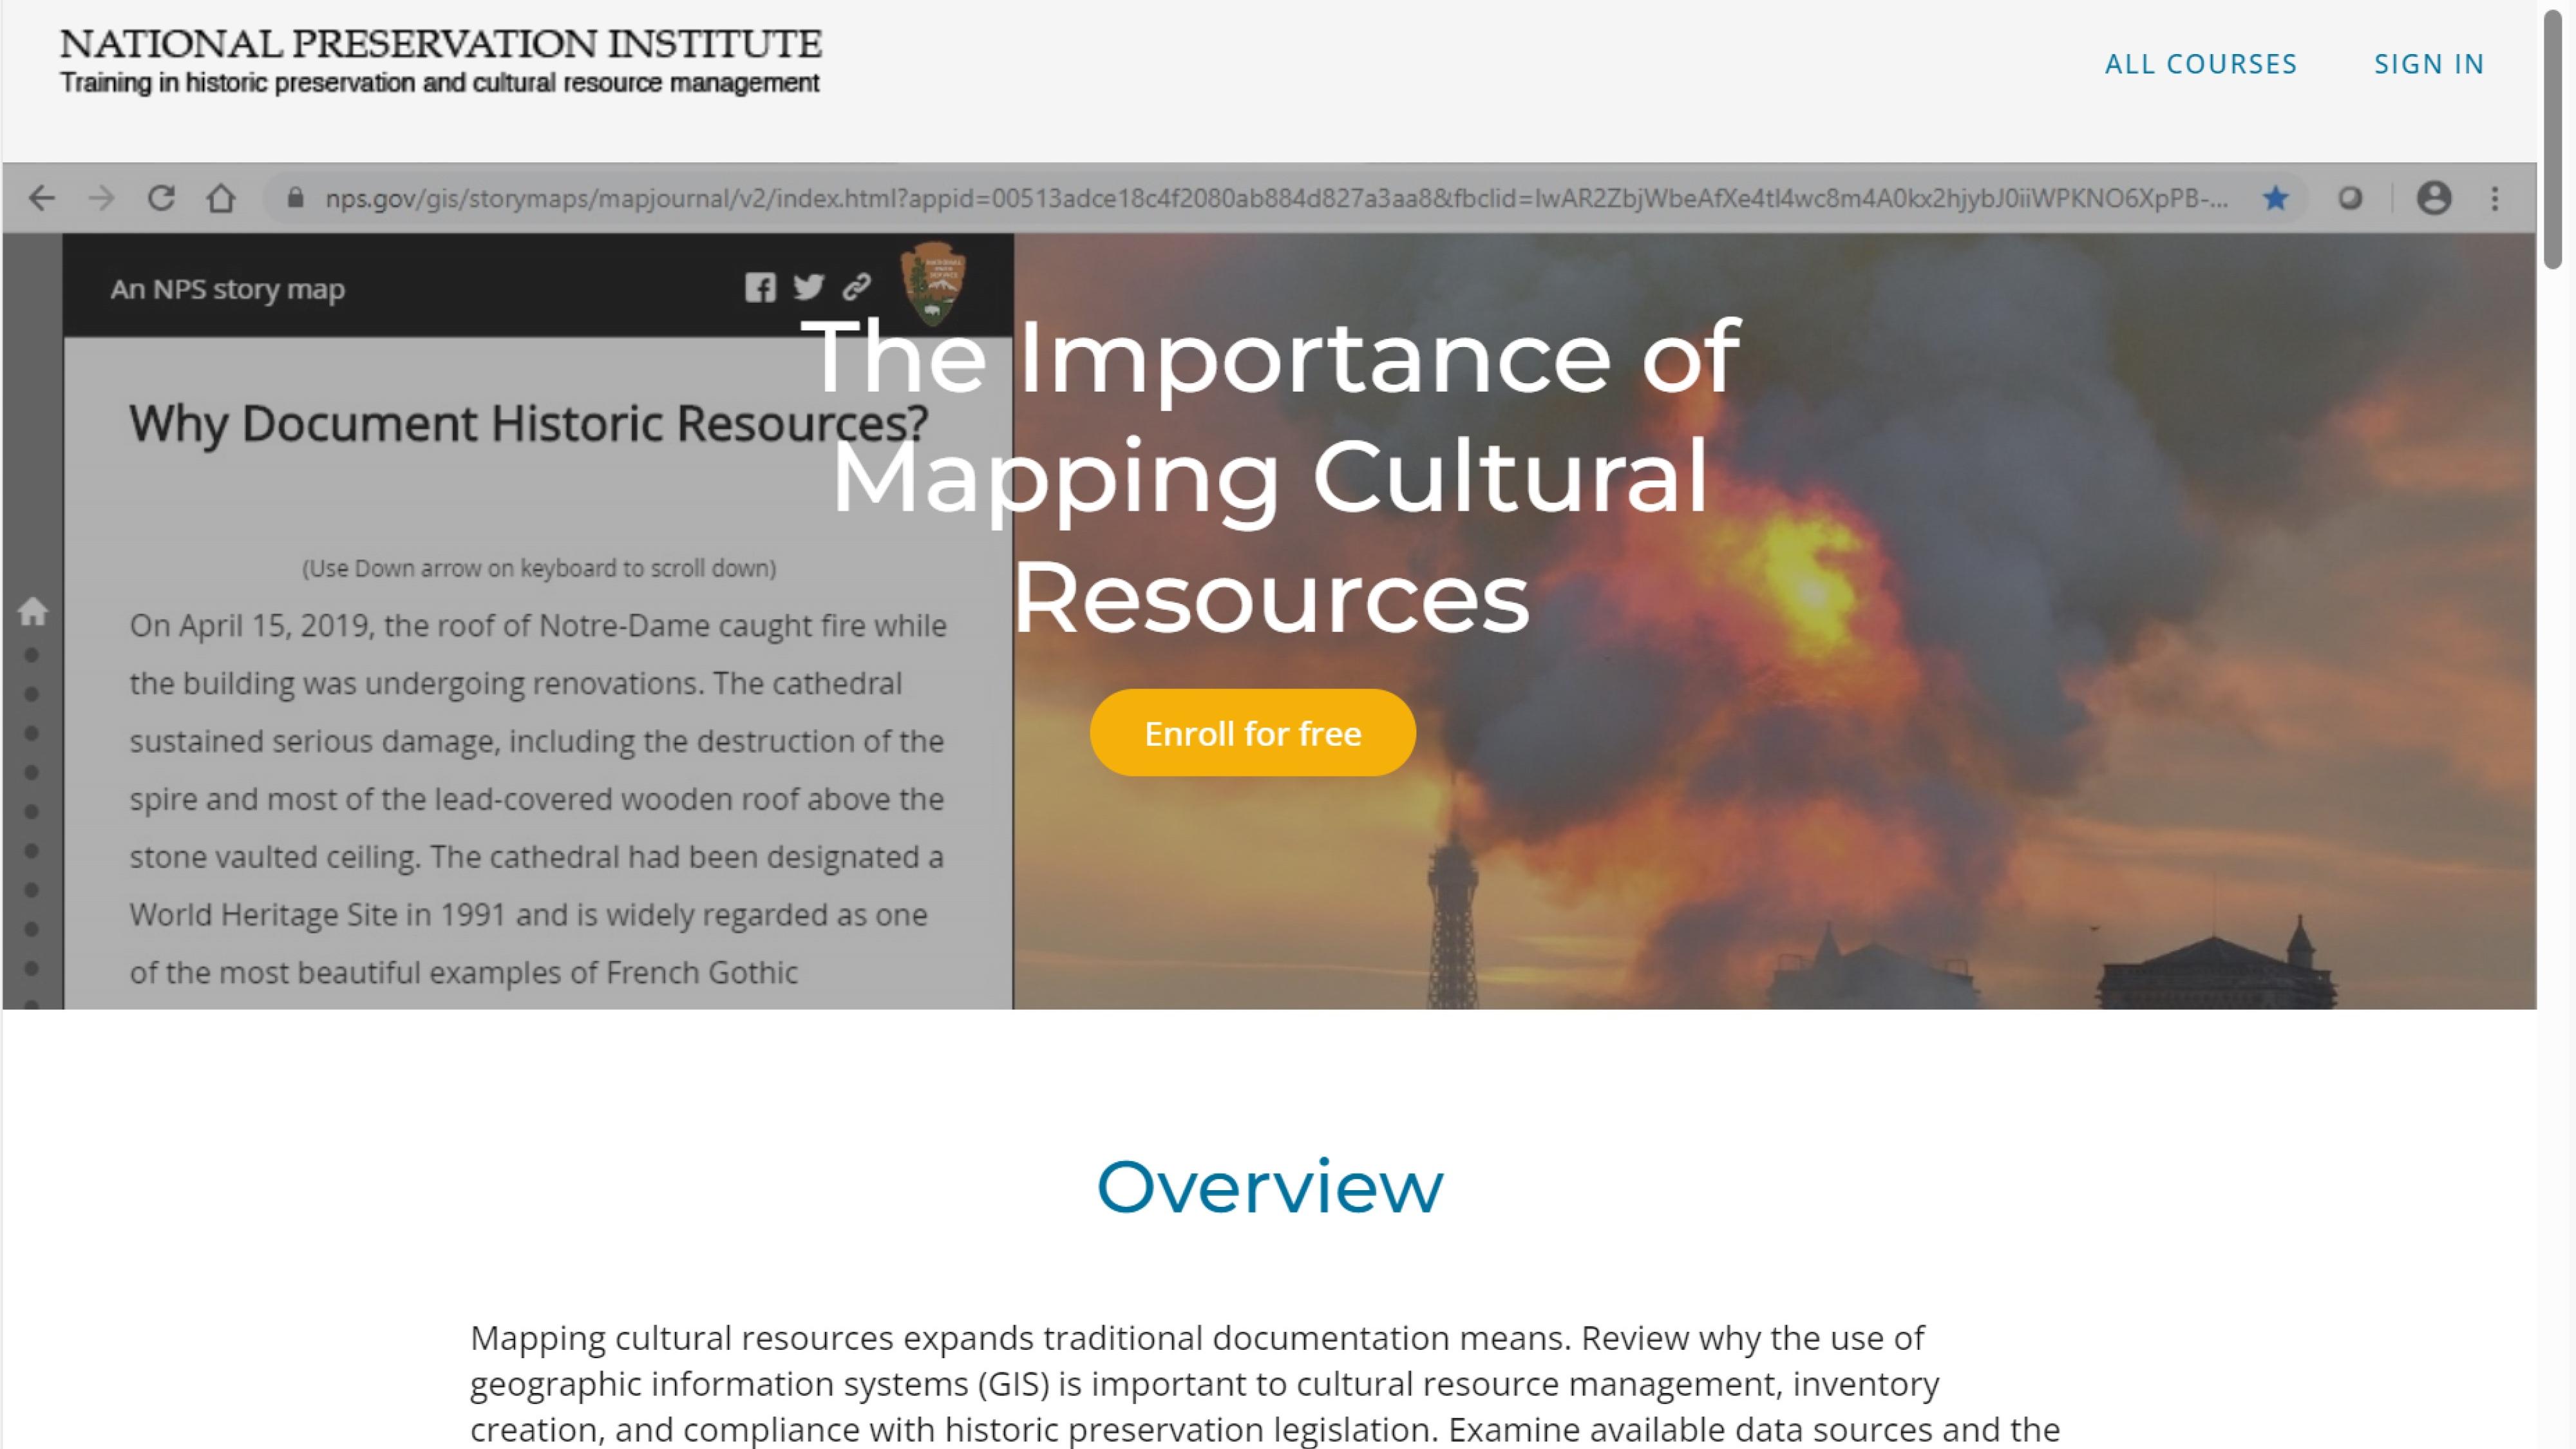Click the back arrow in the pictured browser
2576x1449 pixels.
41,198
